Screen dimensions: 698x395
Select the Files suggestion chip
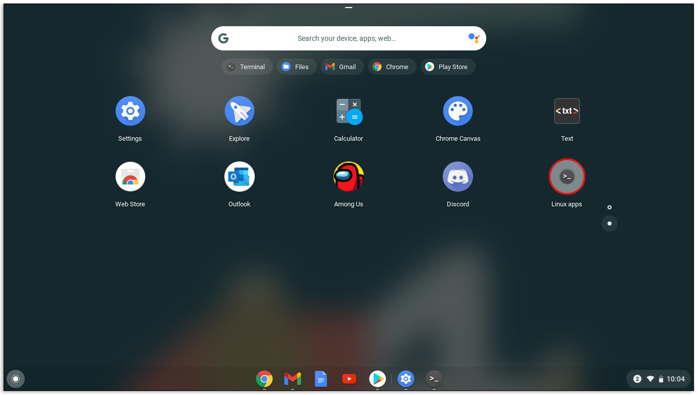tap(297, 67)
